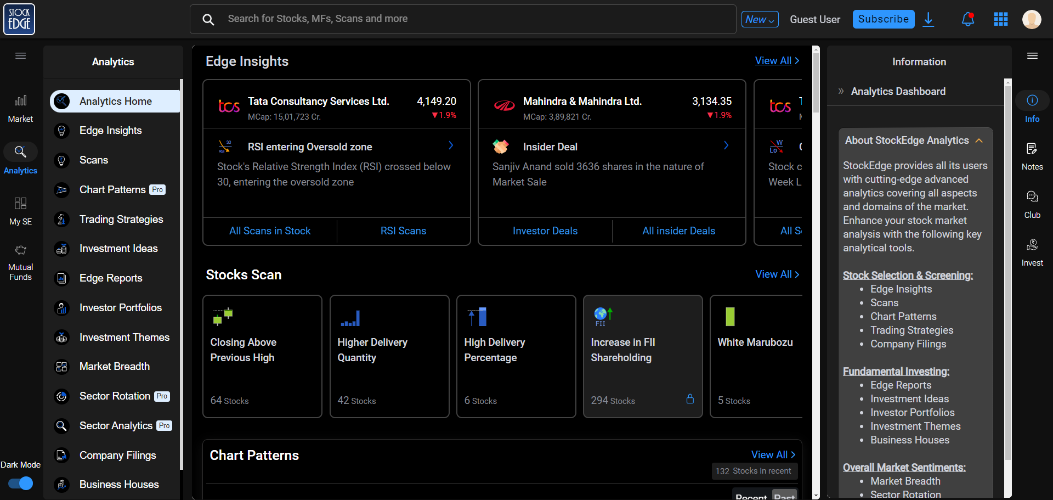Open Investor Deals link

tap(545, 231)
